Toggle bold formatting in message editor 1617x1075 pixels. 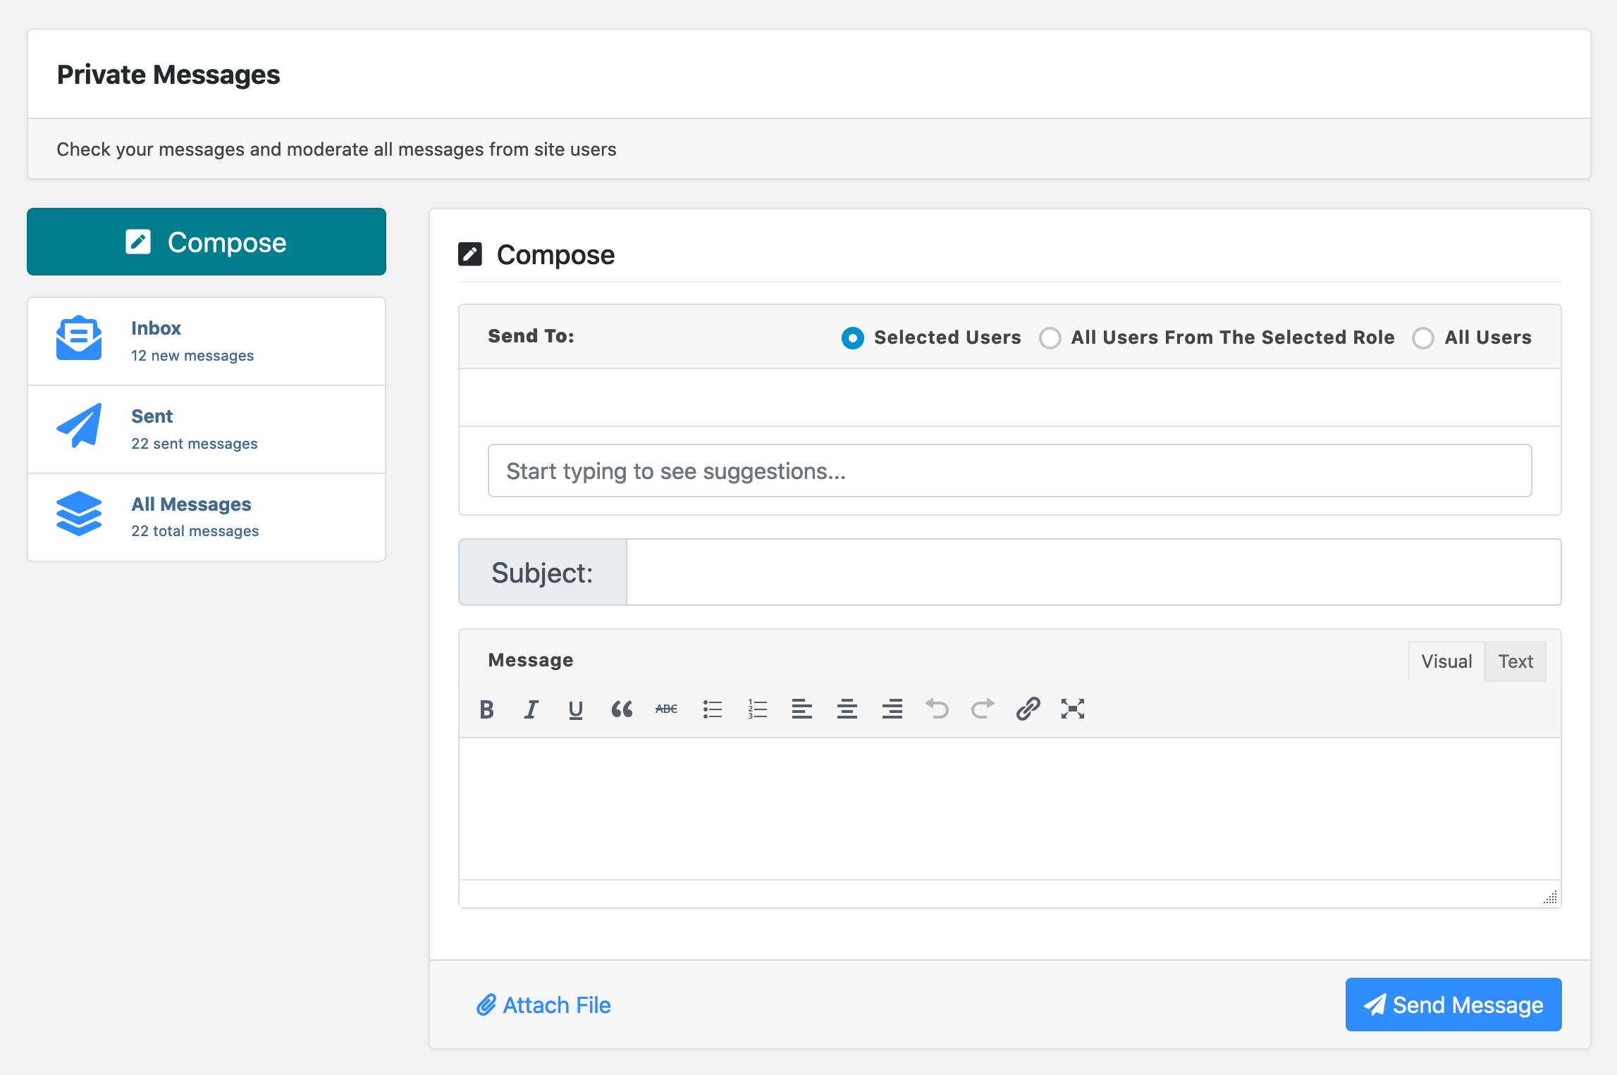coord(486,709)
